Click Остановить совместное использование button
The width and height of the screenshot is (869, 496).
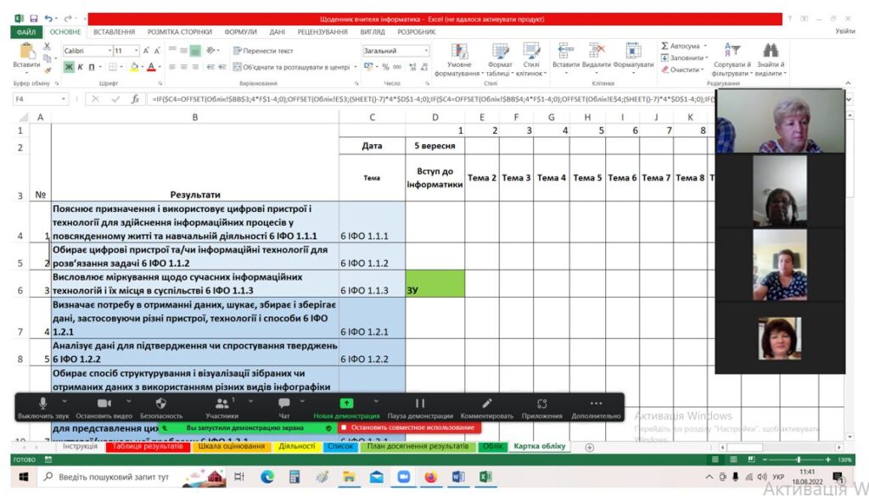click(406, 428)
